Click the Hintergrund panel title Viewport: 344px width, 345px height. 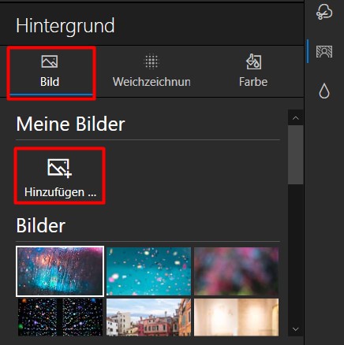pos(65,26)
